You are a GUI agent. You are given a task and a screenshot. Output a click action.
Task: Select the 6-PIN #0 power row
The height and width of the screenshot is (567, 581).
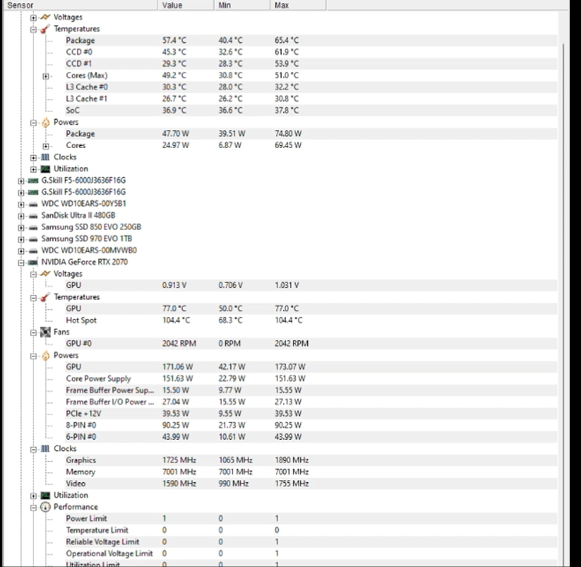click(x=311, y=437)
